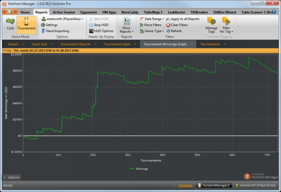This screenshot has width=281, height=192.
Task: Click the Filter This month bar
Action: coord(140,51)
